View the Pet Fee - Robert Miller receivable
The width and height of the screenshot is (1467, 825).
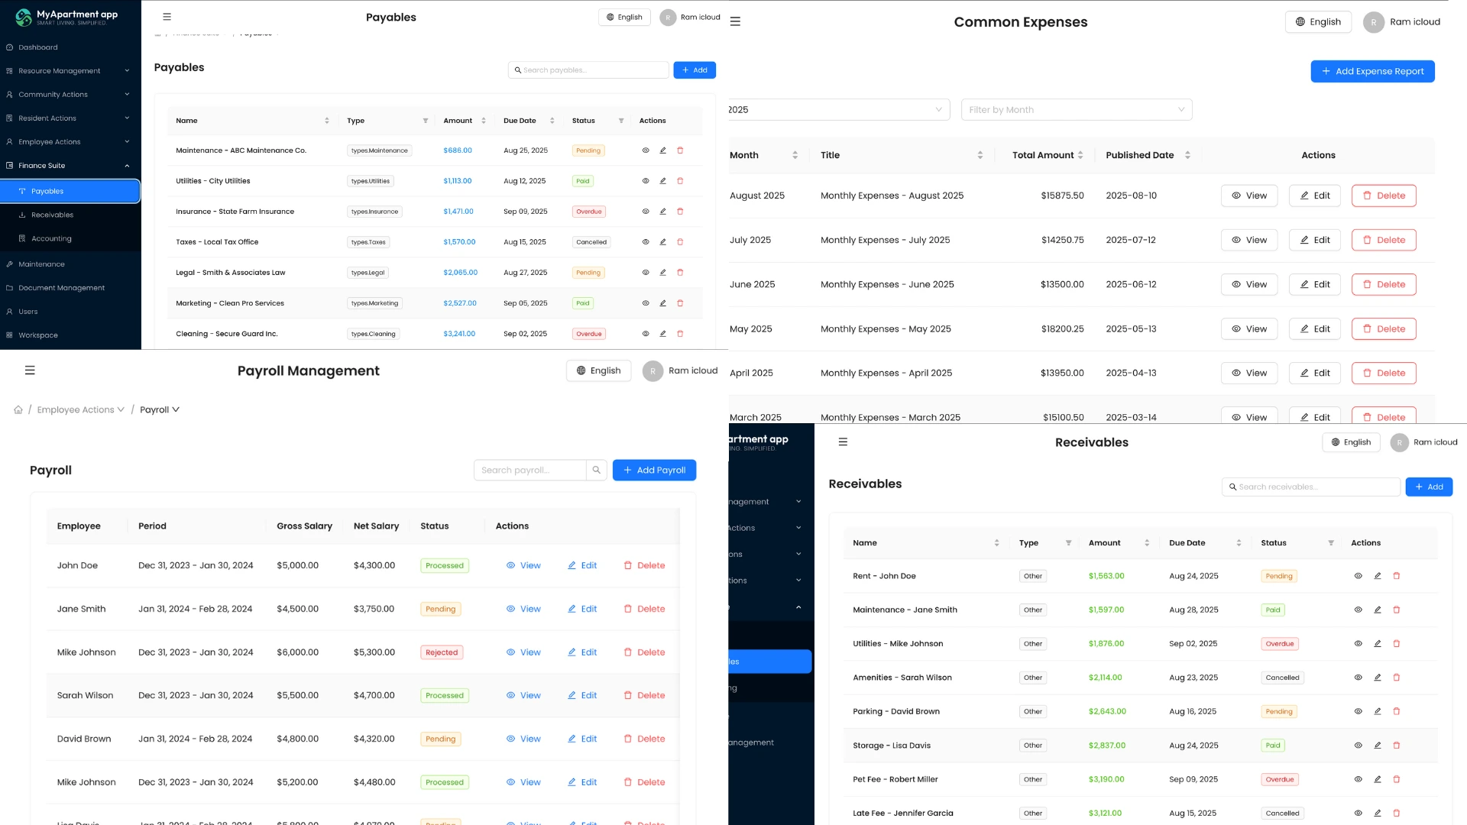coord(1358,779)
